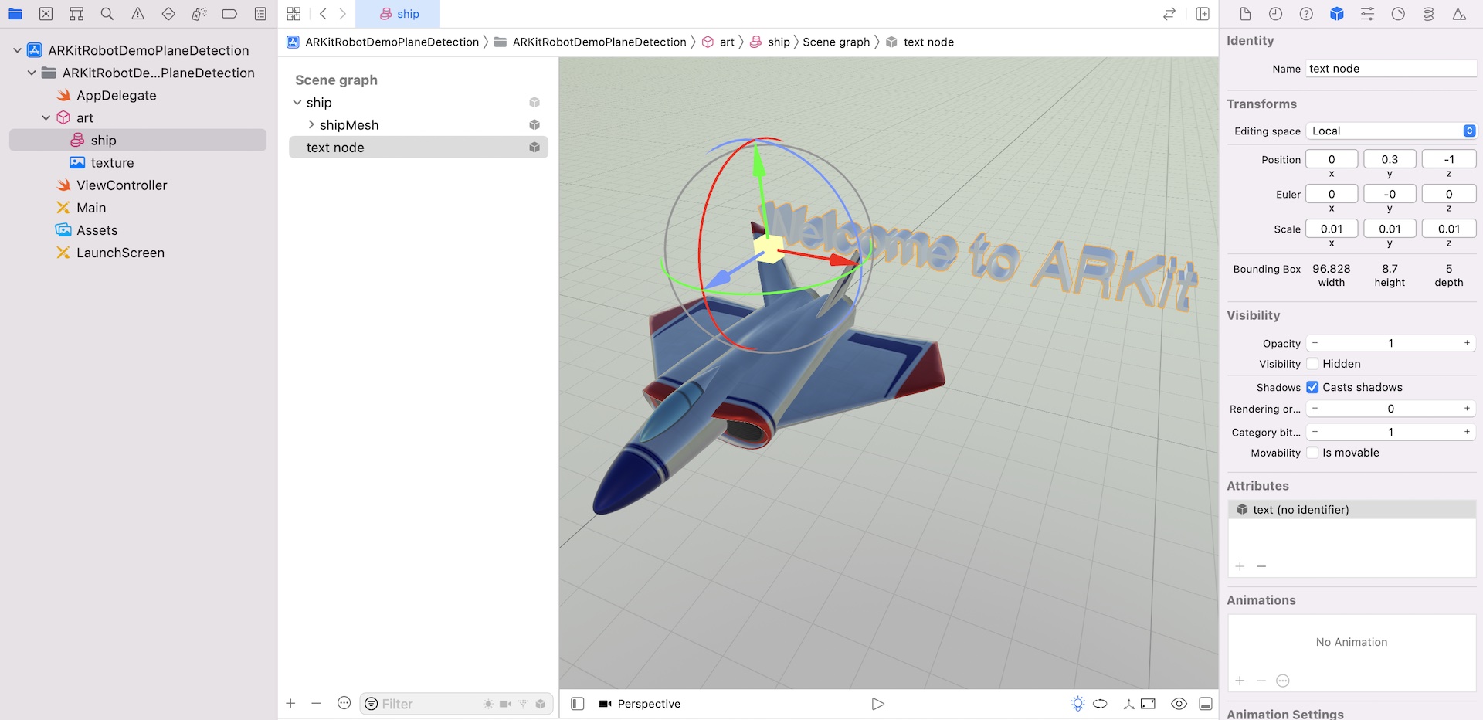The width and height of the screenshot is (1483, 720).
Task: Click add editor on right button
Action: coord(1203,14)
